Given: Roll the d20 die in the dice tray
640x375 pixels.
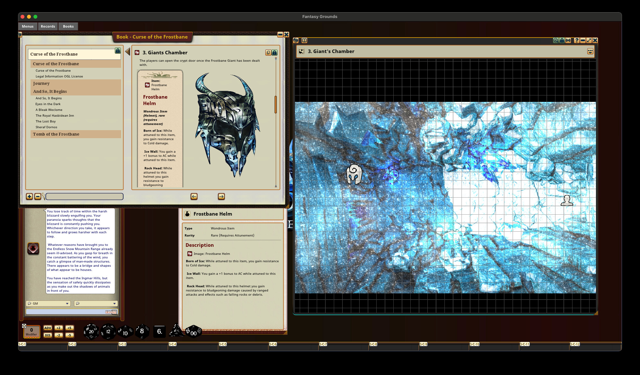Looking at the screenshot, I should [91, 331].
